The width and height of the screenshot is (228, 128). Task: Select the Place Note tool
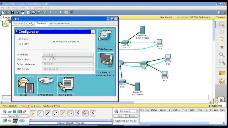click(x=222, y=40)
